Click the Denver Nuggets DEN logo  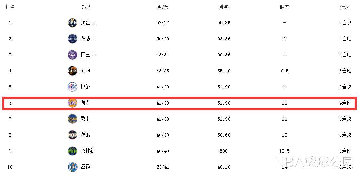coord(72,23)
